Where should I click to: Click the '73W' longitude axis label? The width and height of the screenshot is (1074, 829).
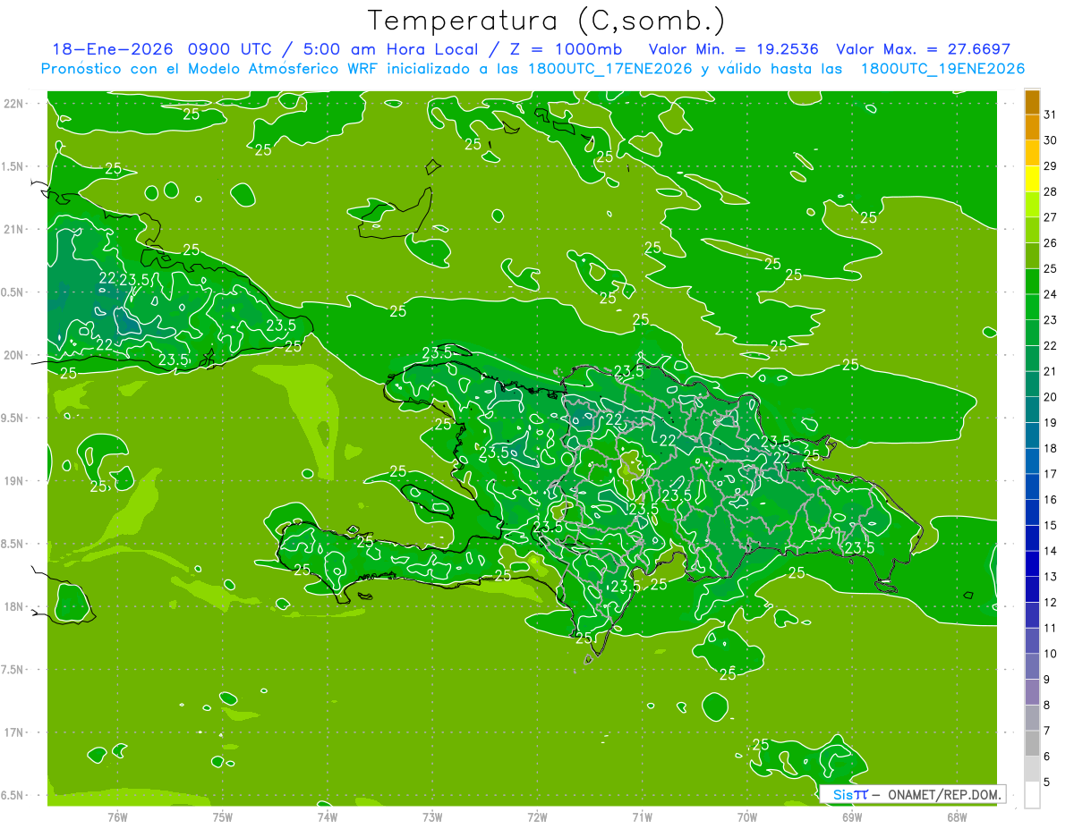click(432, 816)
